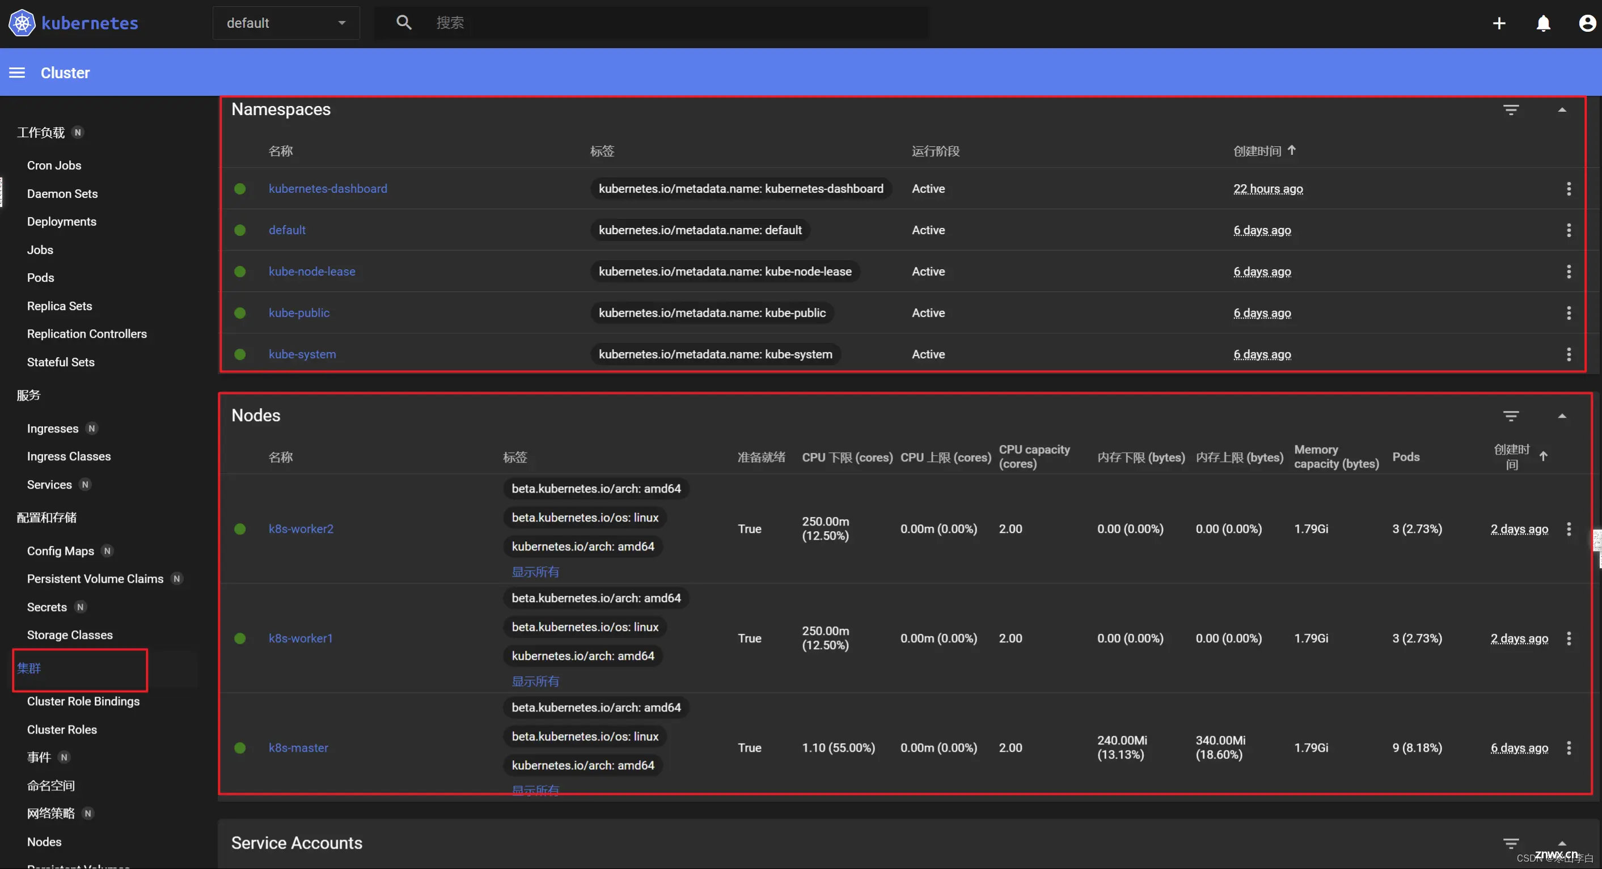Open Nodes in sidebar
Screen dimensions: 1602x869
(x=44, y=842)
